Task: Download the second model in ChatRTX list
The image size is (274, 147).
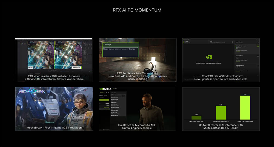Action: pos(258,56)
